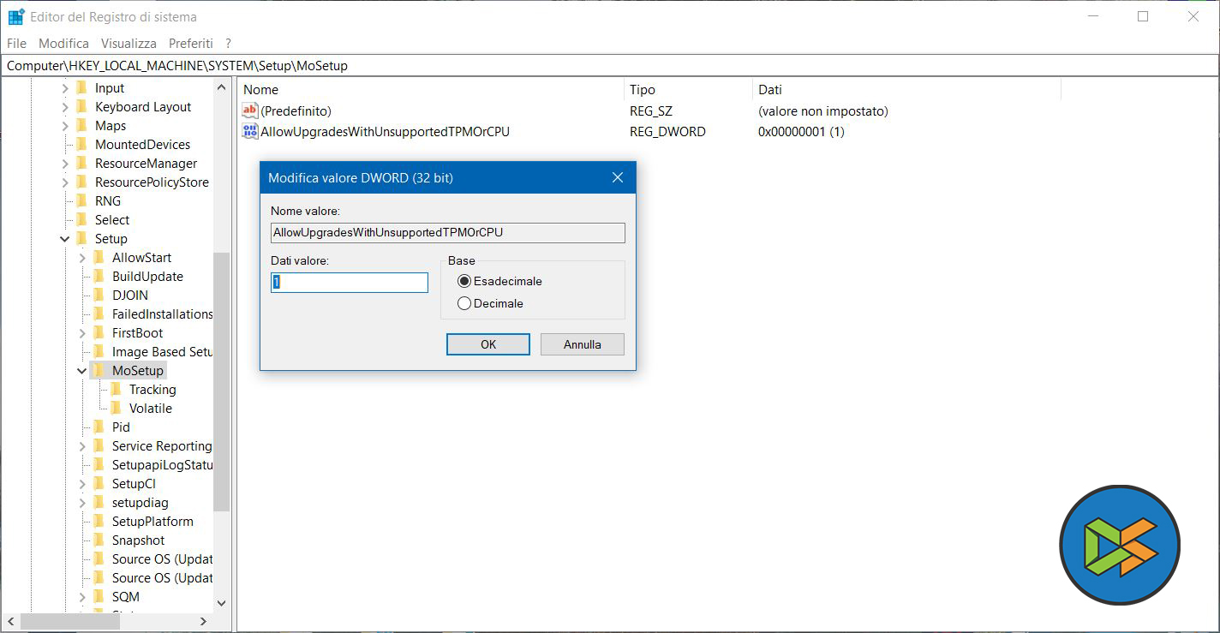
Task: Select the FailedInstallations folder icon
Action: point(99,314)
